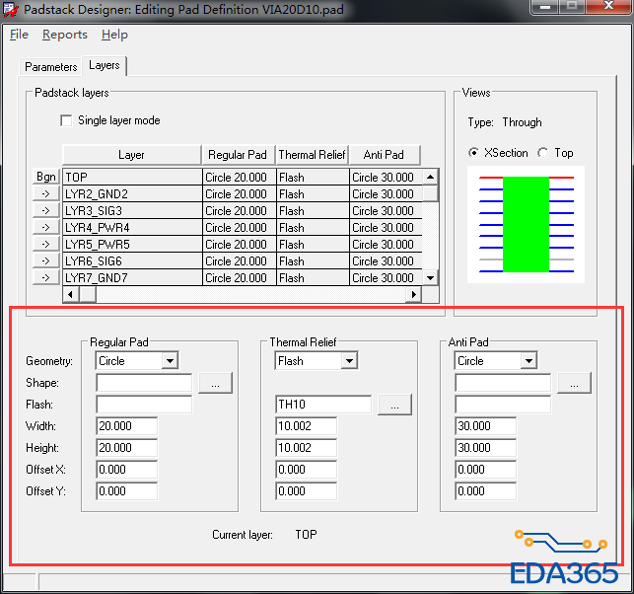
Task: Click the Regular Pad Height field
Action: click(127, 448)
